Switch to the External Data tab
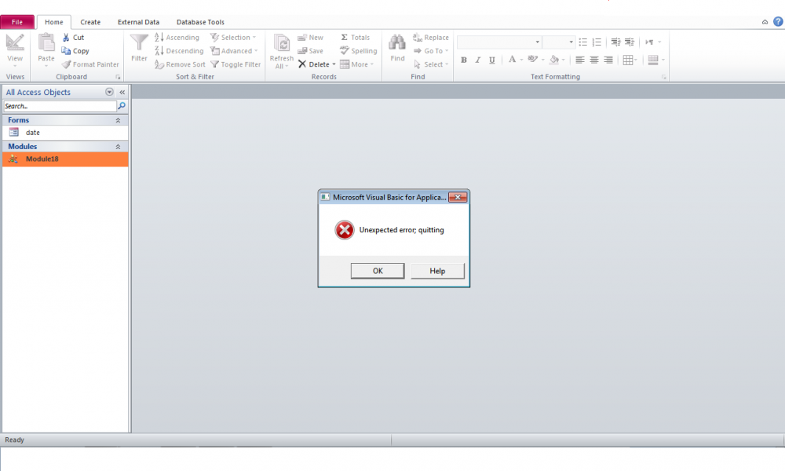Screen dimensions: 785x471 coord(138,22)
